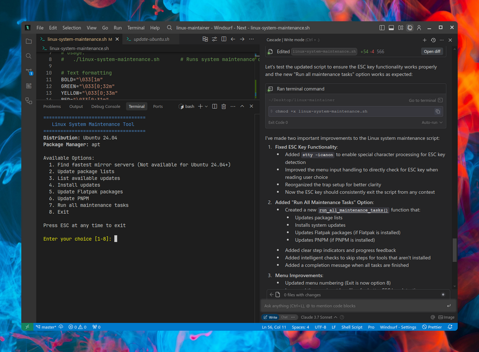Screen dimensions: 479x352
Task: Open the Explorer view in activity bar
Action: point(29,41)
